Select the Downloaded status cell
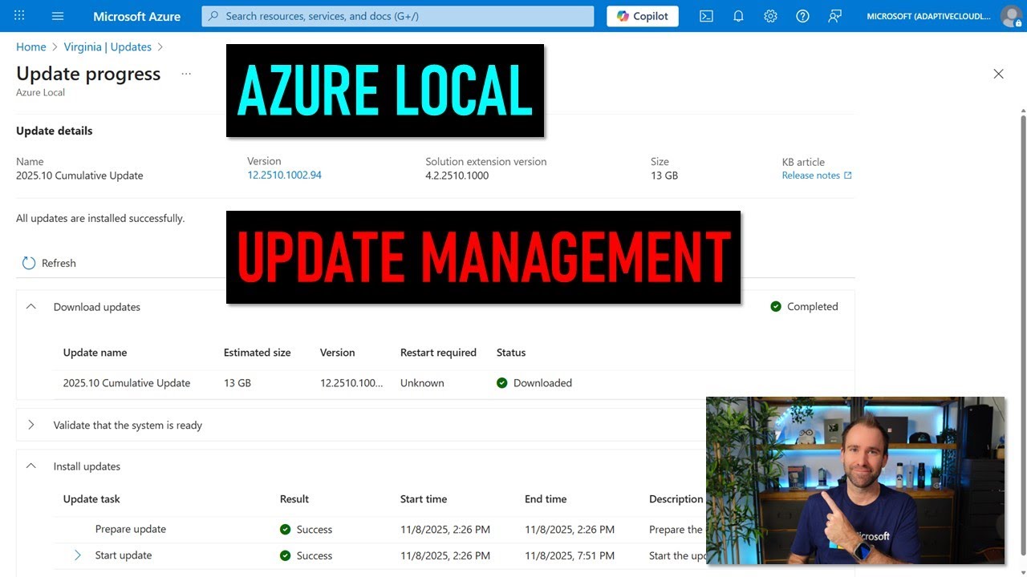1027x577 pixels. (x=534, y=383)
